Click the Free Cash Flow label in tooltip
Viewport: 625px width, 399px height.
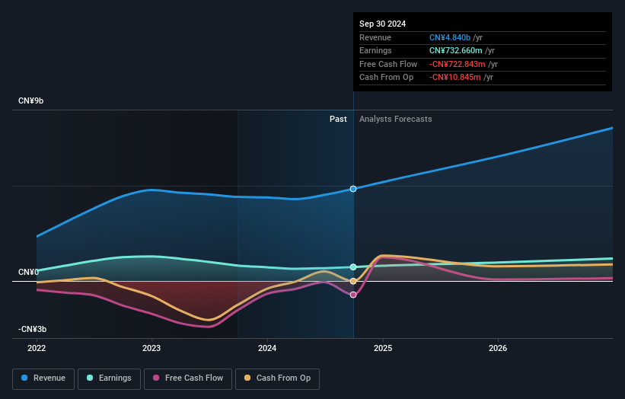(387, 64)
